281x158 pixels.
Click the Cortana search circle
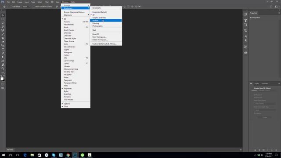point(11,155)
